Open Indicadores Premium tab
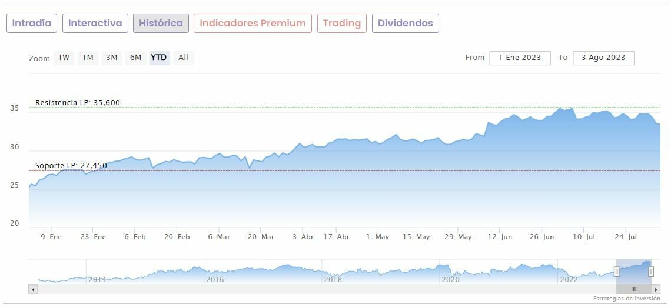 tap(253, 24)
